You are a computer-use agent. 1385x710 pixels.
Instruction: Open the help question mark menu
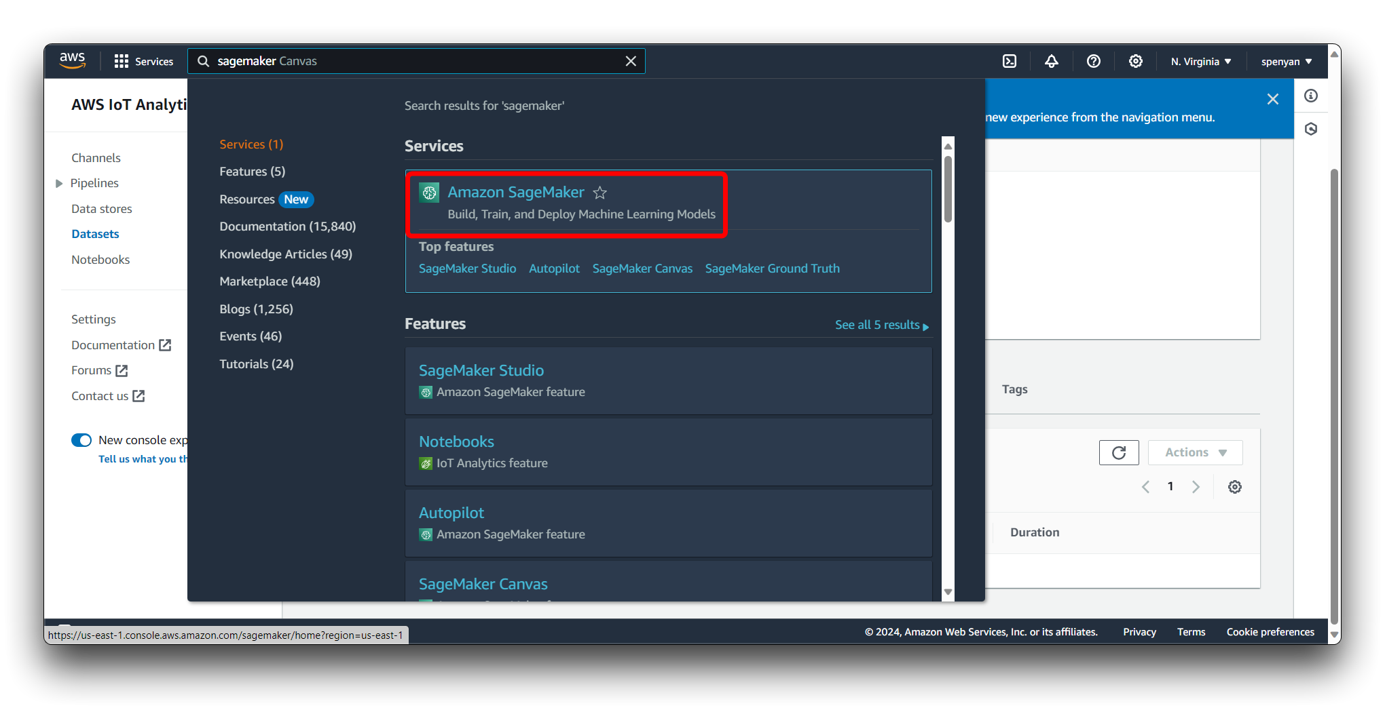pyautogui.click(x=1094, y=61)
